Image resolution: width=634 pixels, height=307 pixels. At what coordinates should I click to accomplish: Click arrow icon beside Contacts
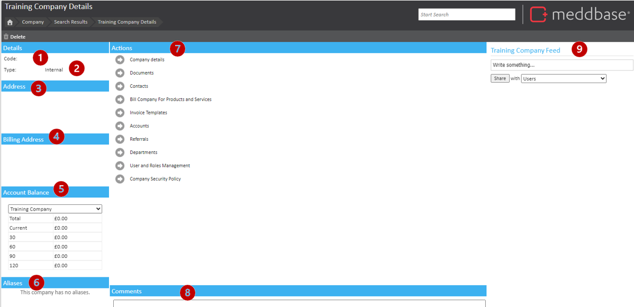click(120, 86)
